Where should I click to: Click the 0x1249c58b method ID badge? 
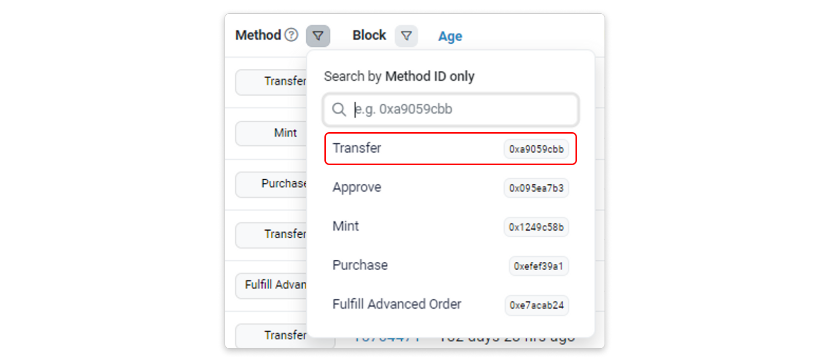pos(536,227)
